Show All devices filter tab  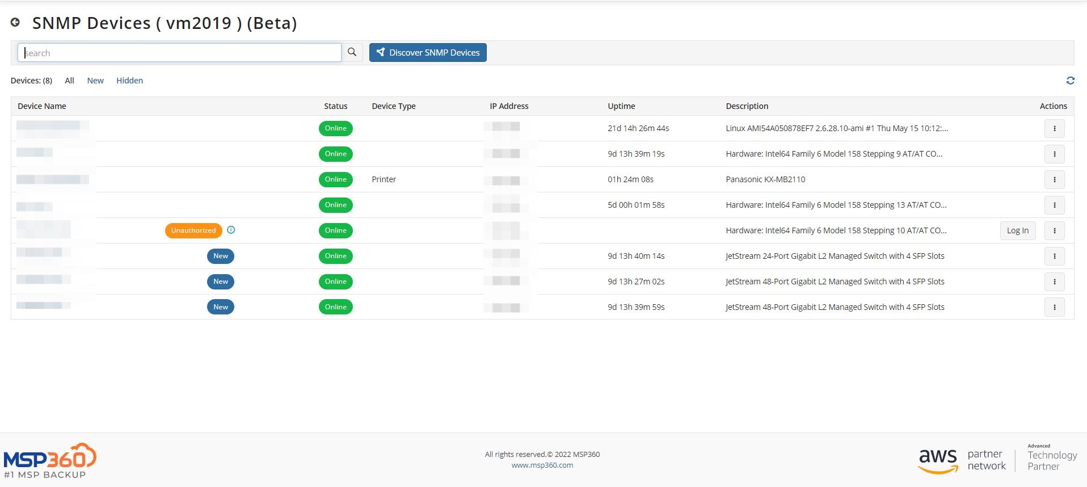(x=69, y=81)
